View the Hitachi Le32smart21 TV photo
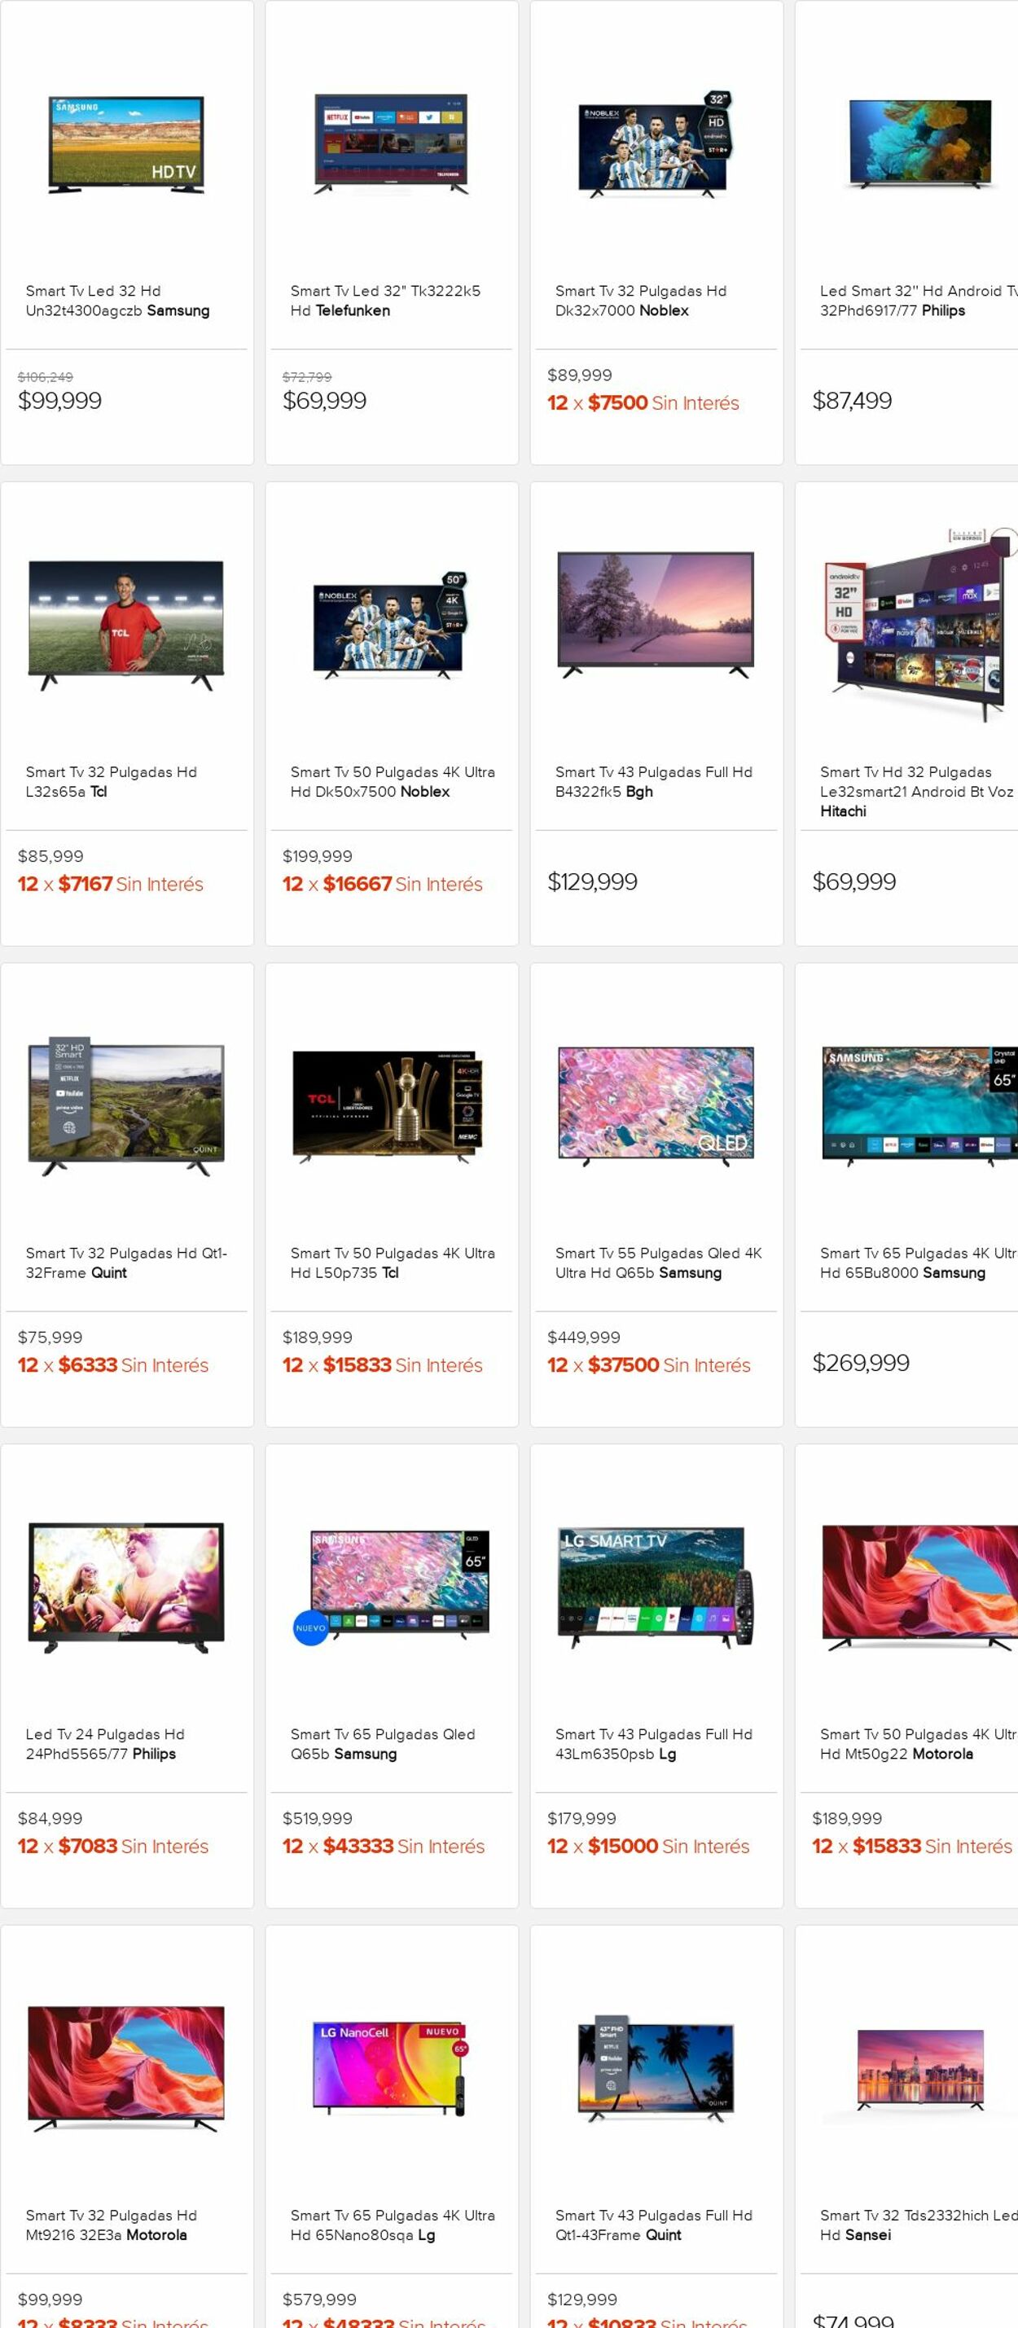This screenshot has height=2328, width=1018. [x=920, y=626]
